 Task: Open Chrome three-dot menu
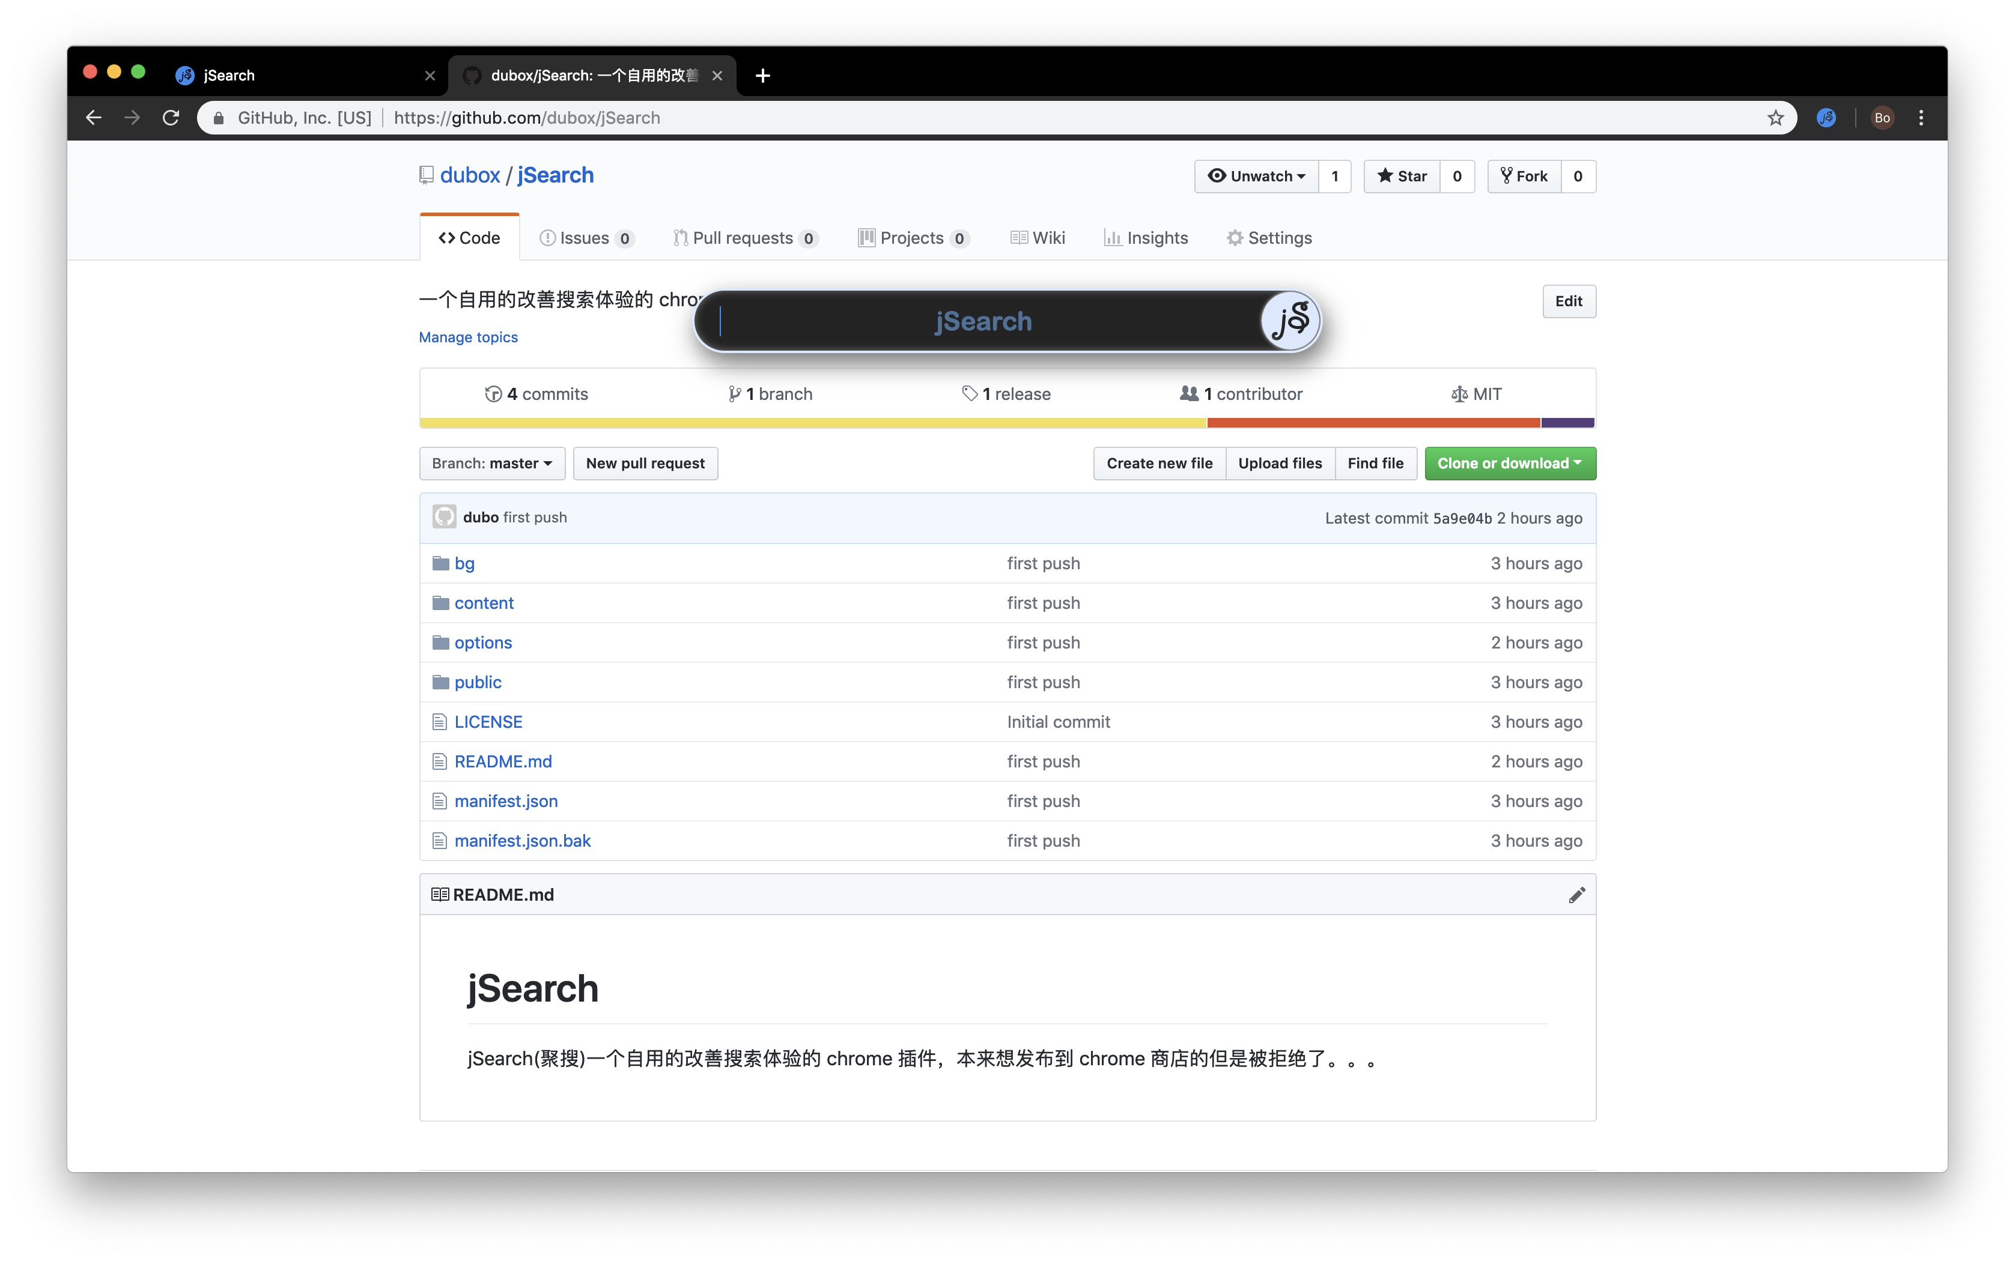[1921, 118]
